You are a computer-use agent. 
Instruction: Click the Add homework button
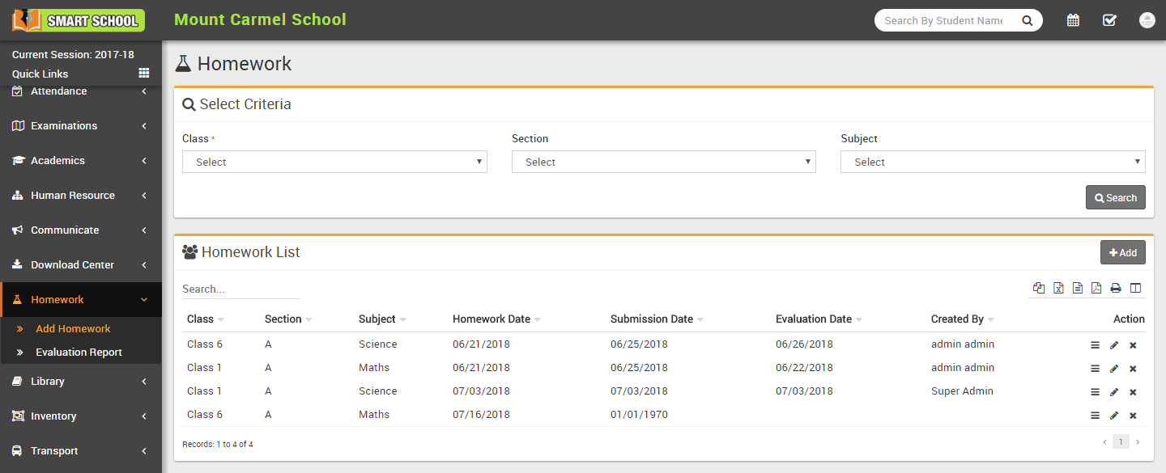(1122, 253)
